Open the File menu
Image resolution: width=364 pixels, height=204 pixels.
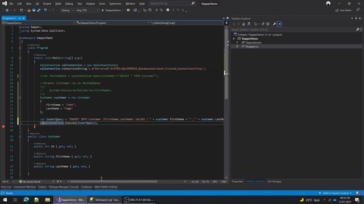pyautogui.click(x=11, y=4)
